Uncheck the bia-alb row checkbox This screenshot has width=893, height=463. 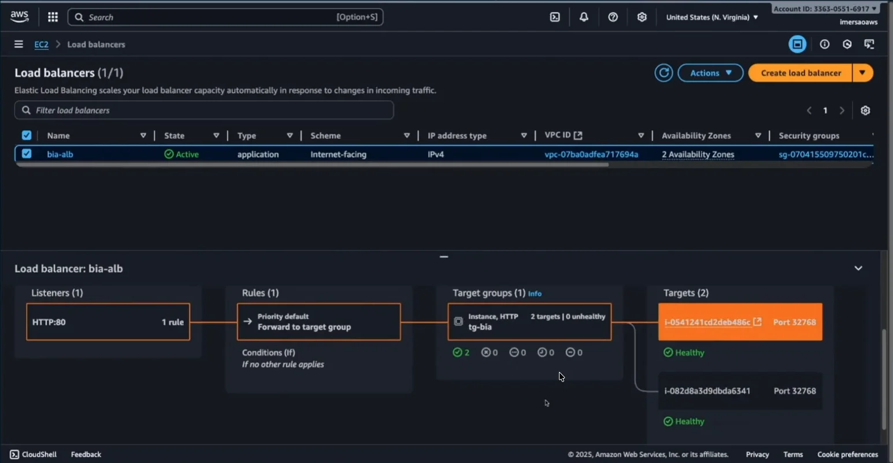coord(27,154)
